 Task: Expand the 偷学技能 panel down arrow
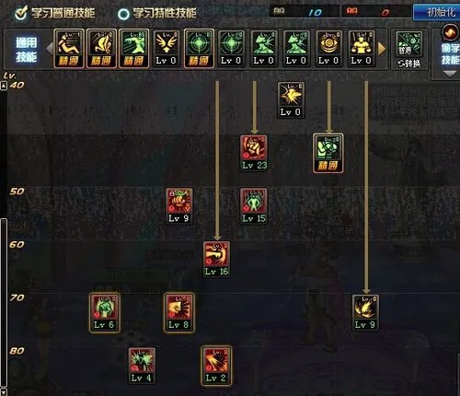[450, 74]
